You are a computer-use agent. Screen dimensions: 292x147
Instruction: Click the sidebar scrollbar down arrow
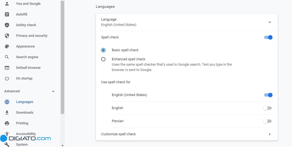[63, 145]
